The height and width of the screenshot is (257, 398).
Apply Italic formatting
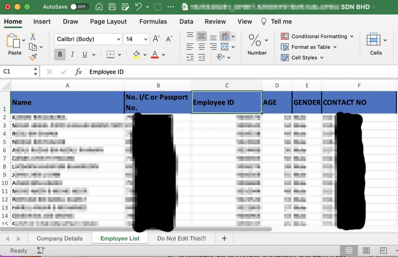tap(72, 55)
